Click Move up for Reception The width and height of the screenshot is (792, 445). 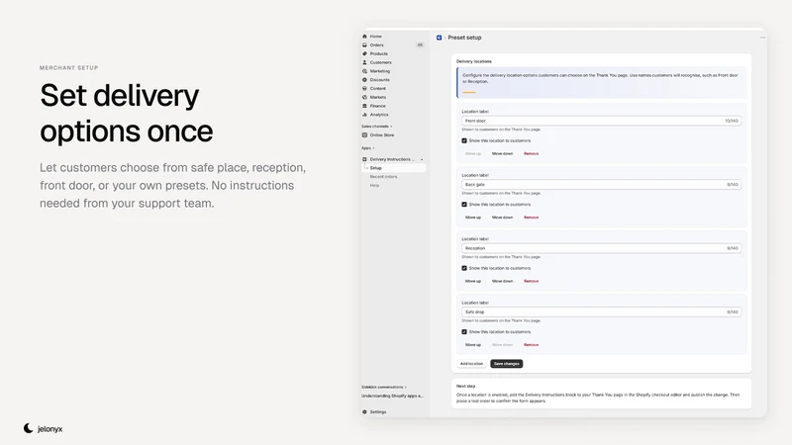[473, 281]
